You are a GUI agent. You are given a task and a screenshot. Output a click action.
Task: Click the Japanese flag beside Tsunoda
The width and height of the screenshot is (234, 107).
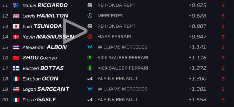point(16,27)
